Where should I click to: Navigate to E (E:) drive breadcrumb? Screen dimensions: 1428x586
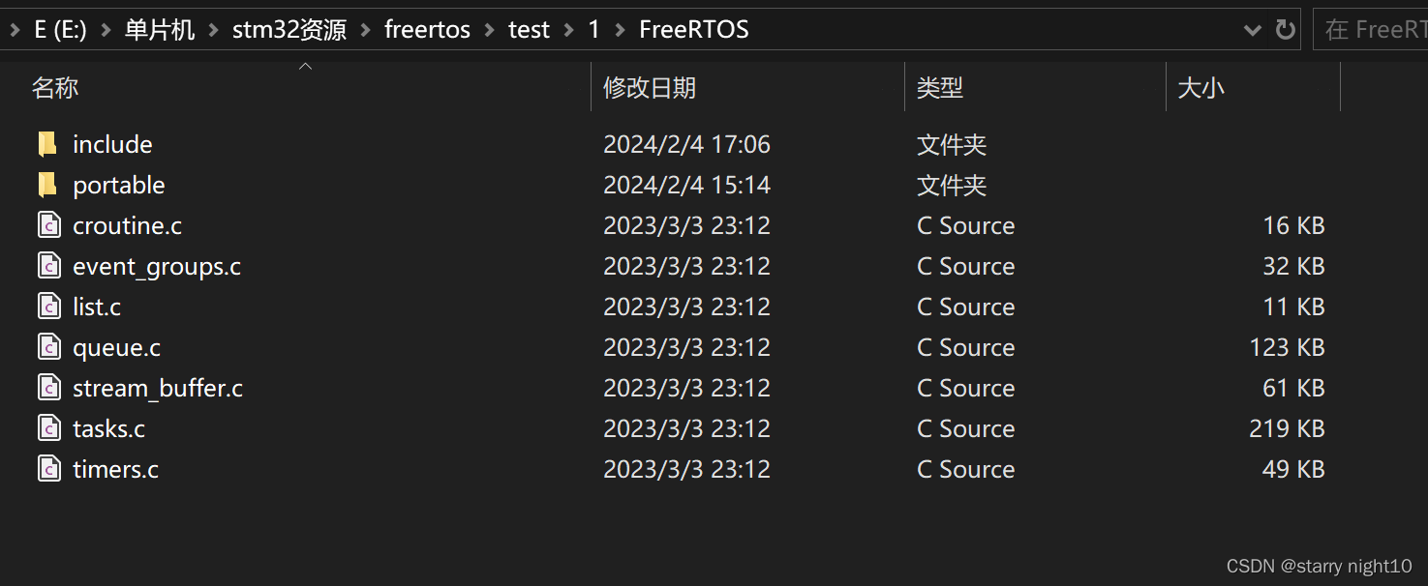(x=60, y=30)
